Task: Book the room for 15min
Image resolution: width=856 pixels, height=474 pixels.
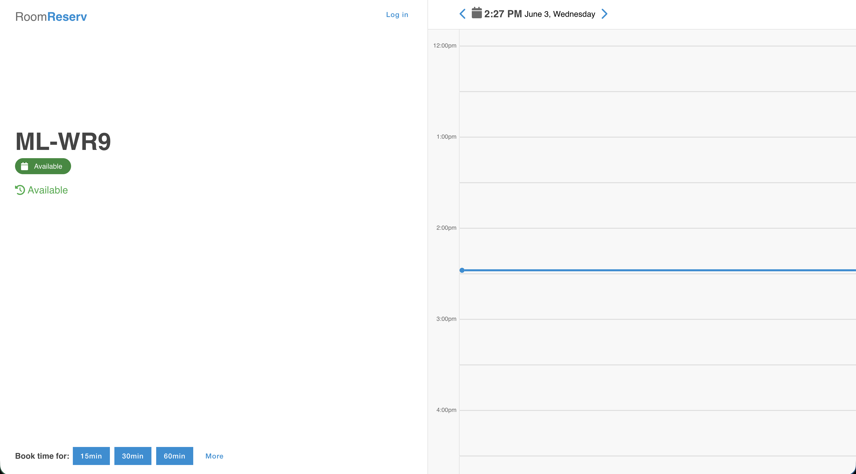Action: point(91,456)
